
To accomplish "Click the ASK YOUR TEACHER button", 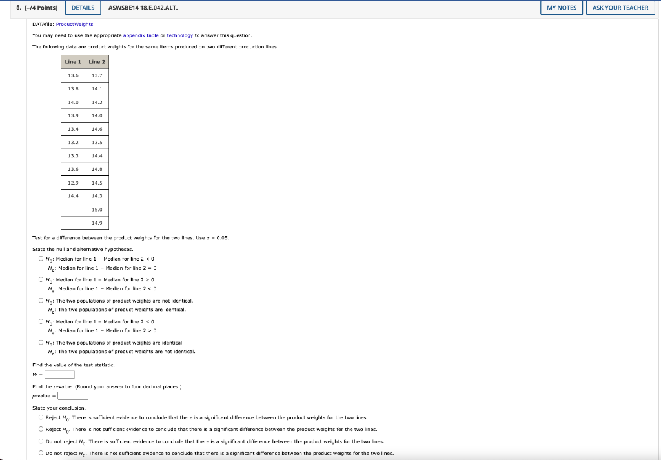I will click(x=620, y=8).
